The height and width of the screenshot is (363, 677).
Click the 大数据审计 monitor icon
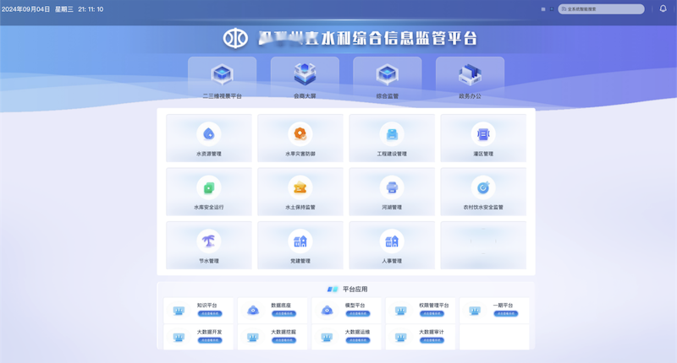point(400,337)
